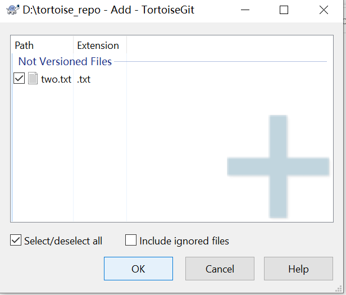This screenshot has width=346, height=295.
Task: Select the two.txt file name
Action: coord(56,79)
